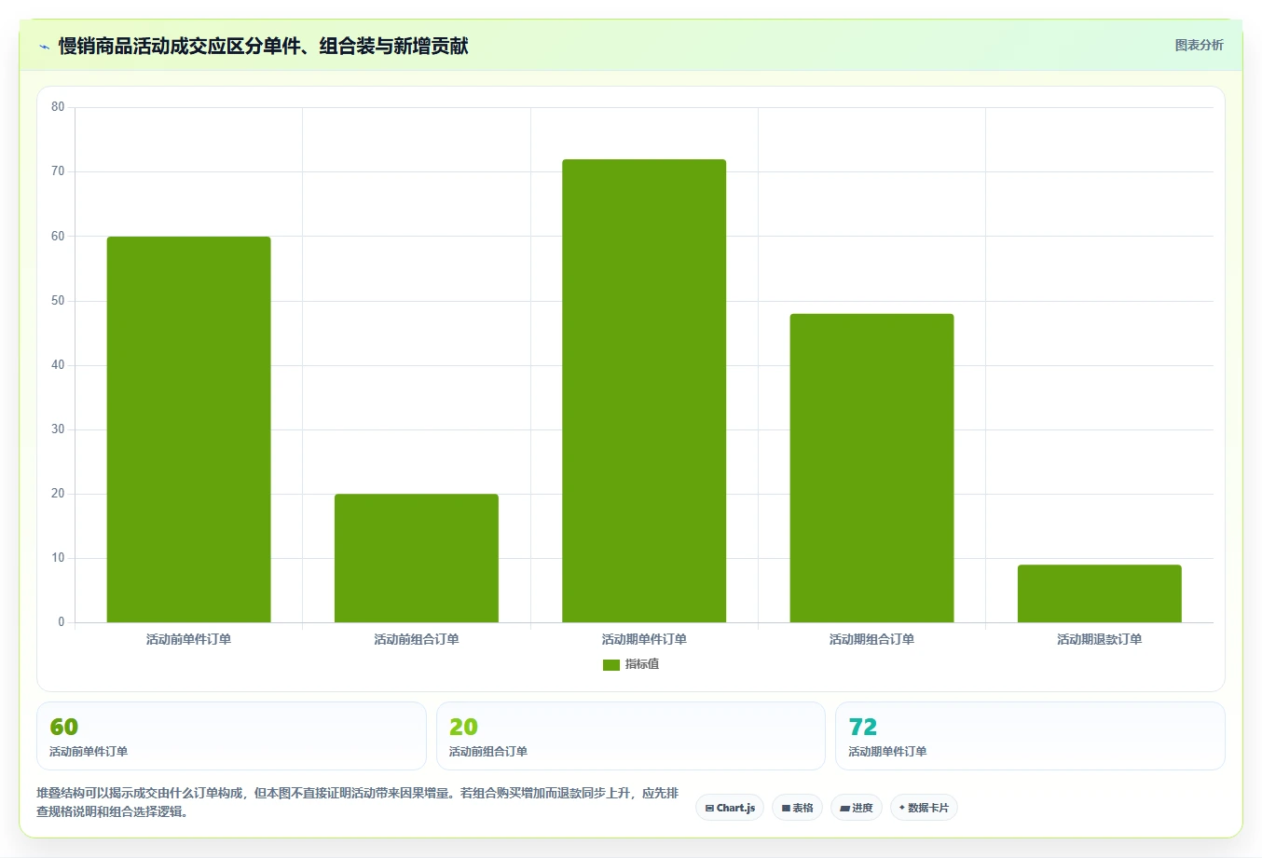Click the icon inside 表格 tag
The width and height of the screenshot is (1262, 858).
[786, 809]
